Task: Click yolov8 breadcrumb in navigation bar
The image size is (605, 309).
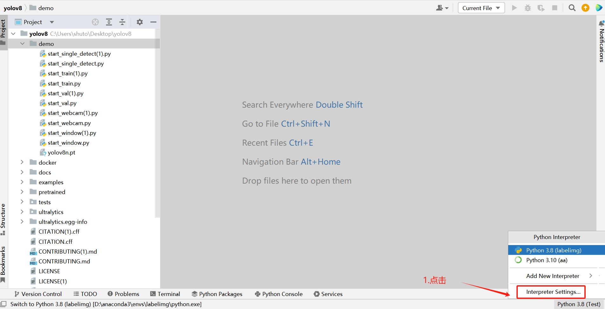Action: click(x=13, y=8)
